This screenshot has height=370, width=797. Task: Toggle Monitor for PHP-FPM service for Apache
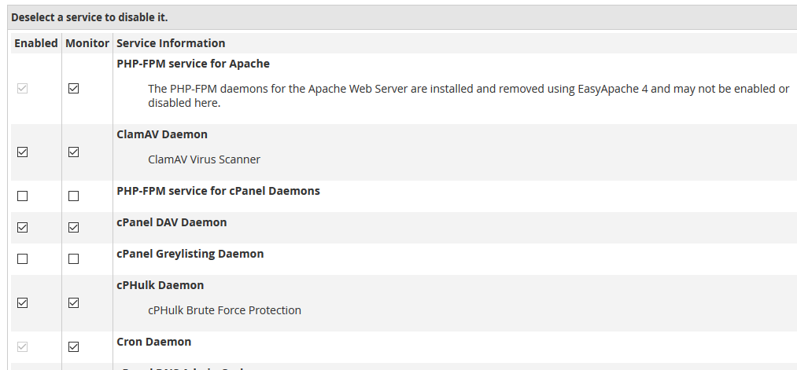coord(74,89)
